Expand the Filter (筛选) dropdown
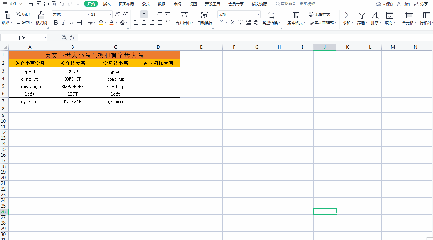 coord(366,23)
